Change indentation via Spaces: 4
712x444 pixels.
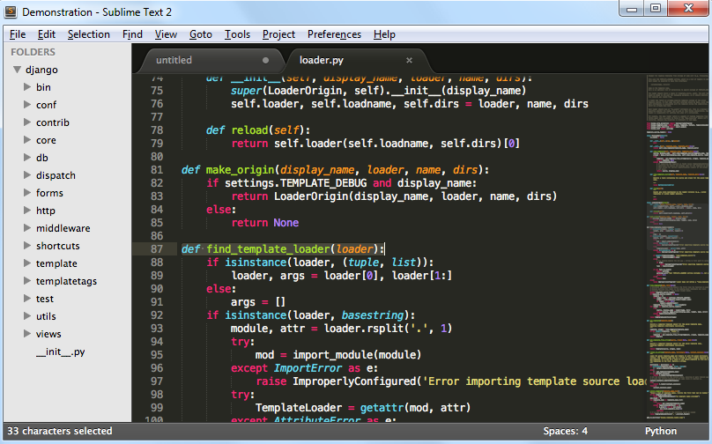click(x=566, y=431)
